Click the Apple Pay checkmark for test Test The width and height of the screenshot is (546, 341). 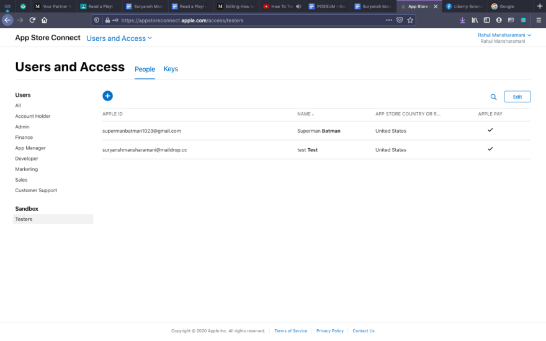coord(490,149)
